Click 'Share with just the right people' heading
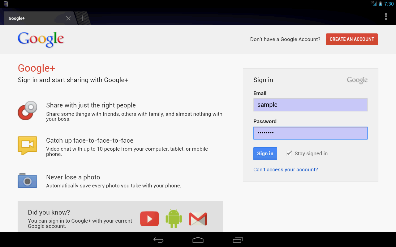The height and width of the screenshot is (247, 396). pos(91,105)
